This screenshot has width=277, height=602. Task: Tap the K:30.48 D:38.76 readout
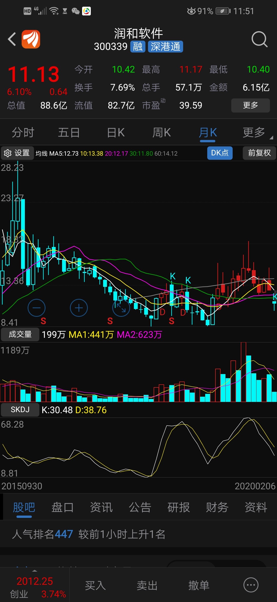point(74,410)
